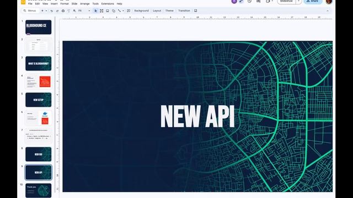
Task: Open the comment history icon
Action: (x=259, y=1)
